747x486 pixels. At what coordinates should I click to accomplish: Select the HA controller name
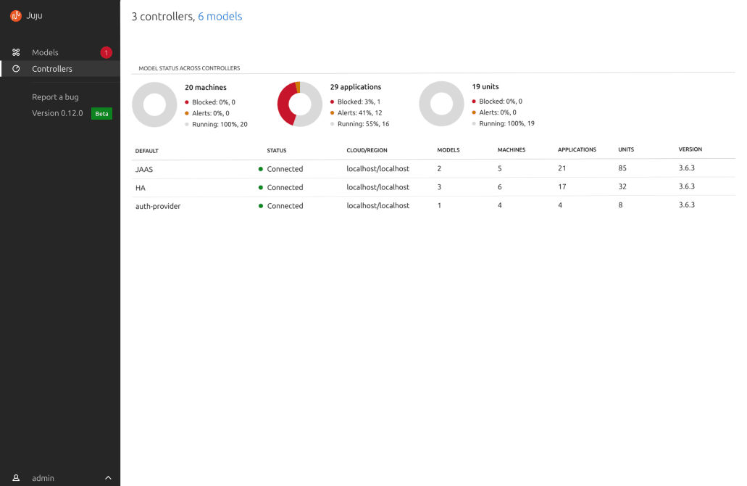[140, 188]
